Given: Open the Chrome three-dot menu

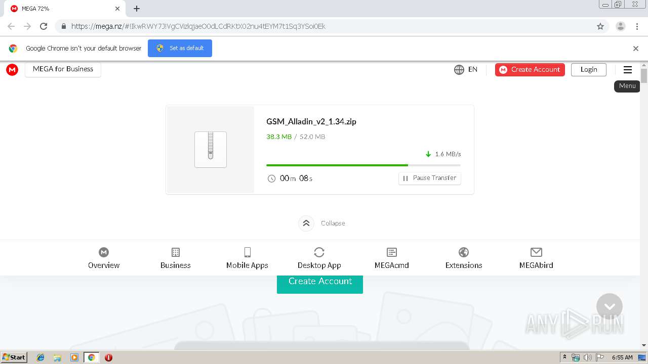Looking at the screenshot, I should [637, 26].
